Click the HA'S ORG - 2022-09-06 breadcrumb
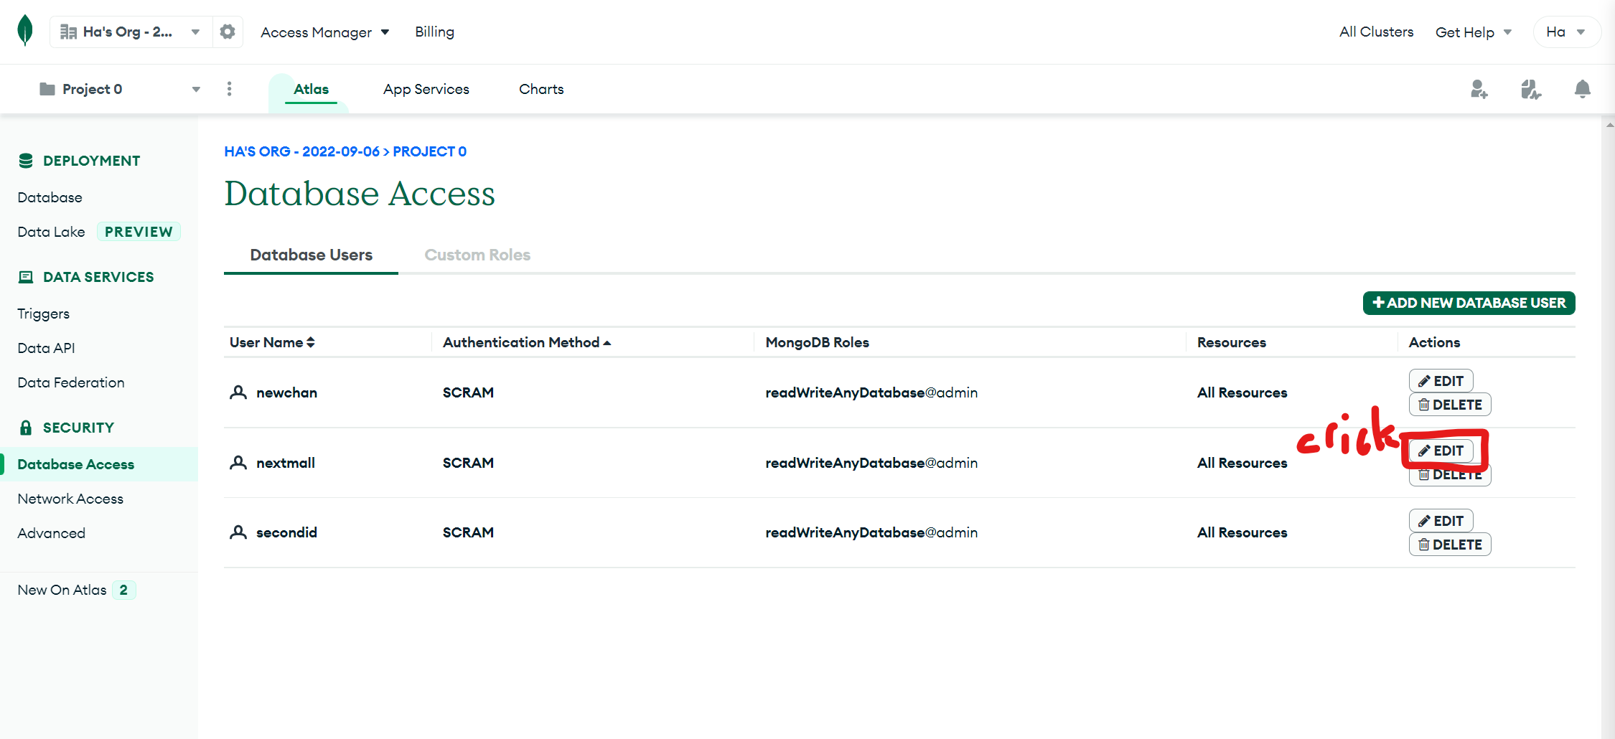The height and width of the screenshot is (739, 1615). coord(301,151)
